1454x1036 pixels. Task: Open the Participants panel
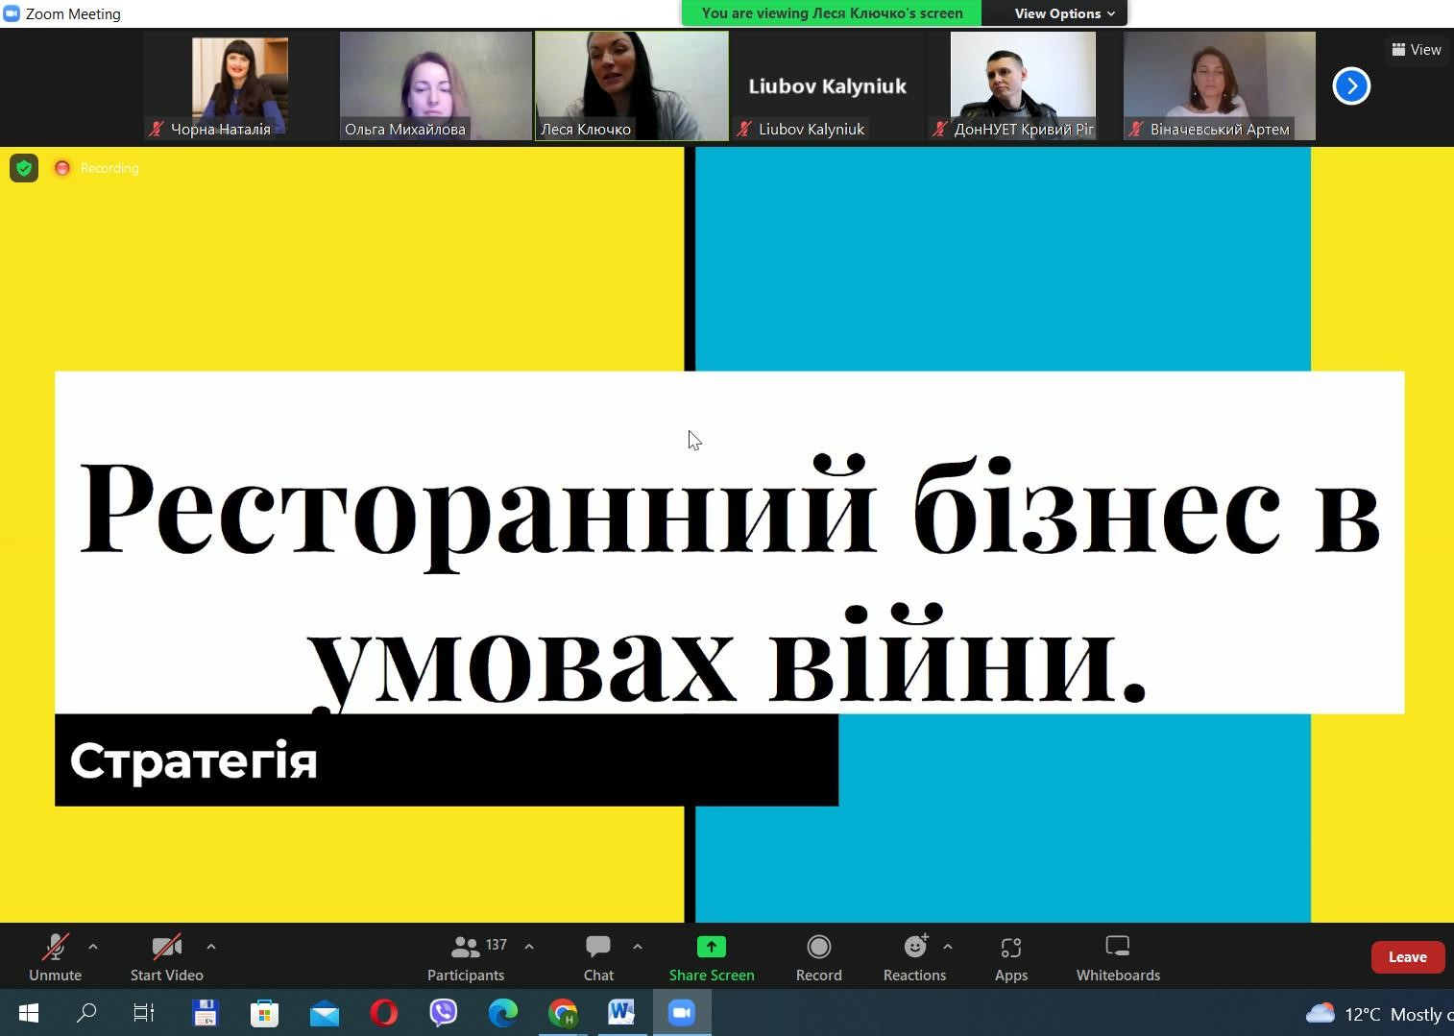(x=466, y=958)
